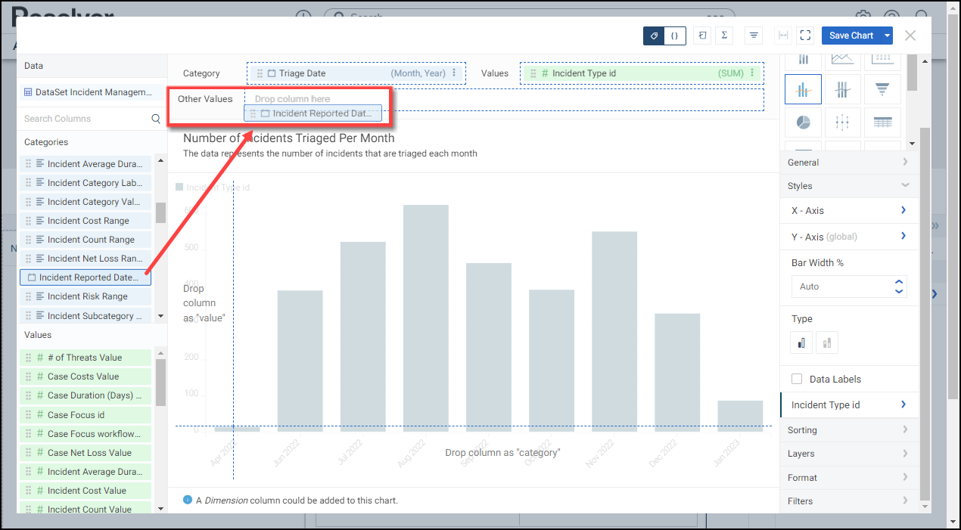This screenshot has height=530, width=961.
Task: Click the Sigma aggregation icon
Action: click(725, 36)
